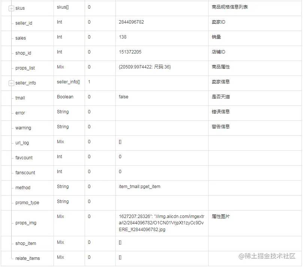Select the method field name
Screen dimensions: 303x267
pyautogui.click(x=23, y=188)
